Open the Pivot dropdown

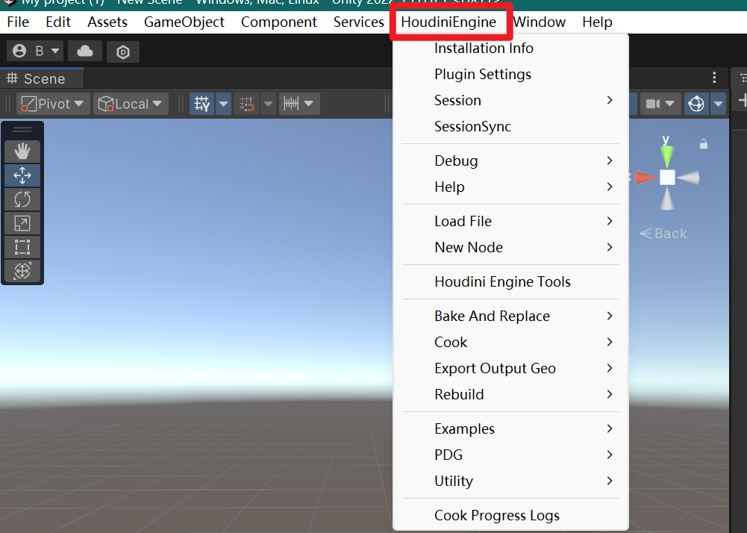pyautogui.click(x=51, y=104)
